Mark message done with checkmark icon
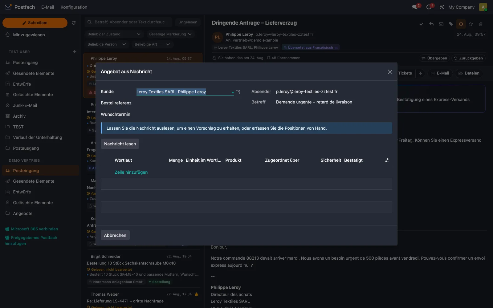The height and width of the screenshot is (308, 493). [421, 24]
